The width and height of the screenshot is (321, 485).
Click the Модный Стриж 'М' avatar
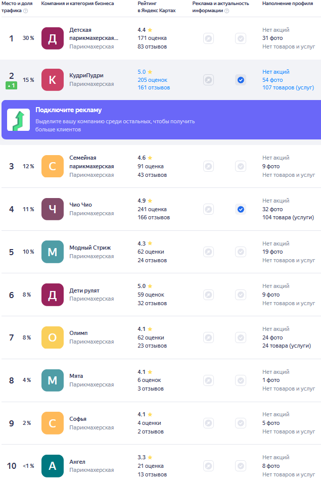coord(52,252)
